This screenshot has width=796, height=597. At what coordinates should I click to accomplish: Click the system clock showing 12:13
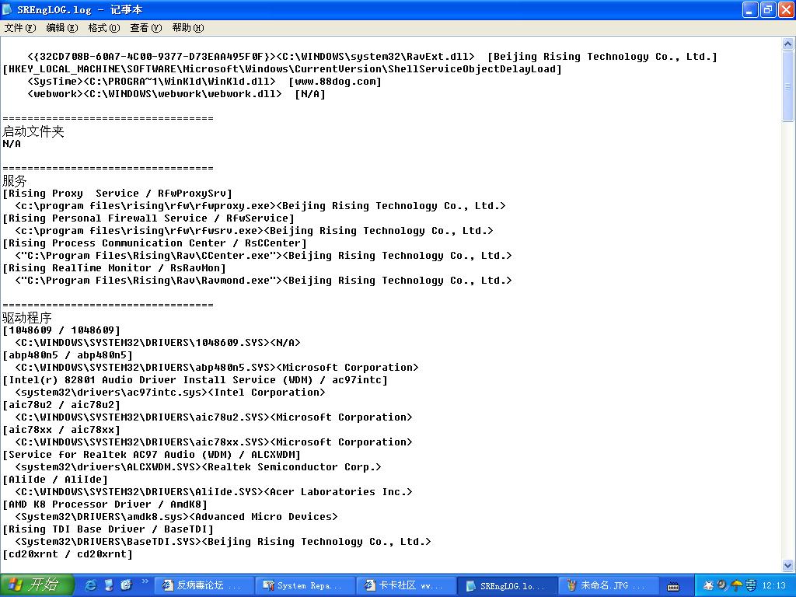773,586
